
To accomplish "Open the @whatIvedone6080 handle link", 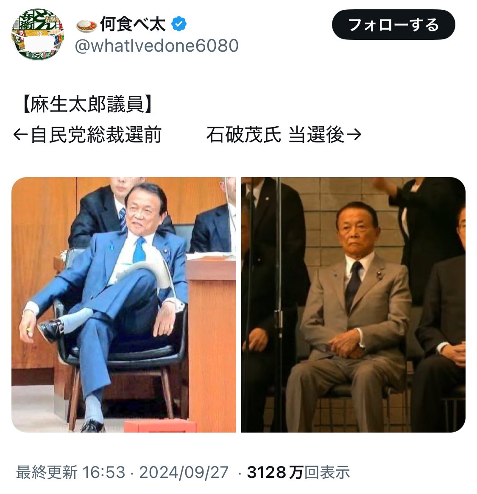I will pyautogui.click(x=157, y=46).
